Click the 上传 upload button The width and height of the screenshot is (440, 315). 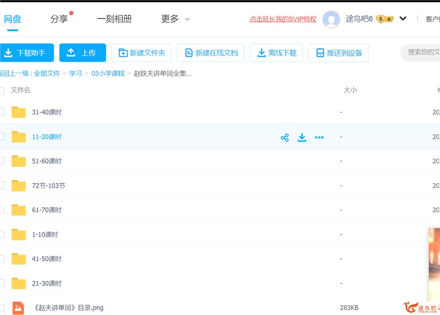point(83,52)
